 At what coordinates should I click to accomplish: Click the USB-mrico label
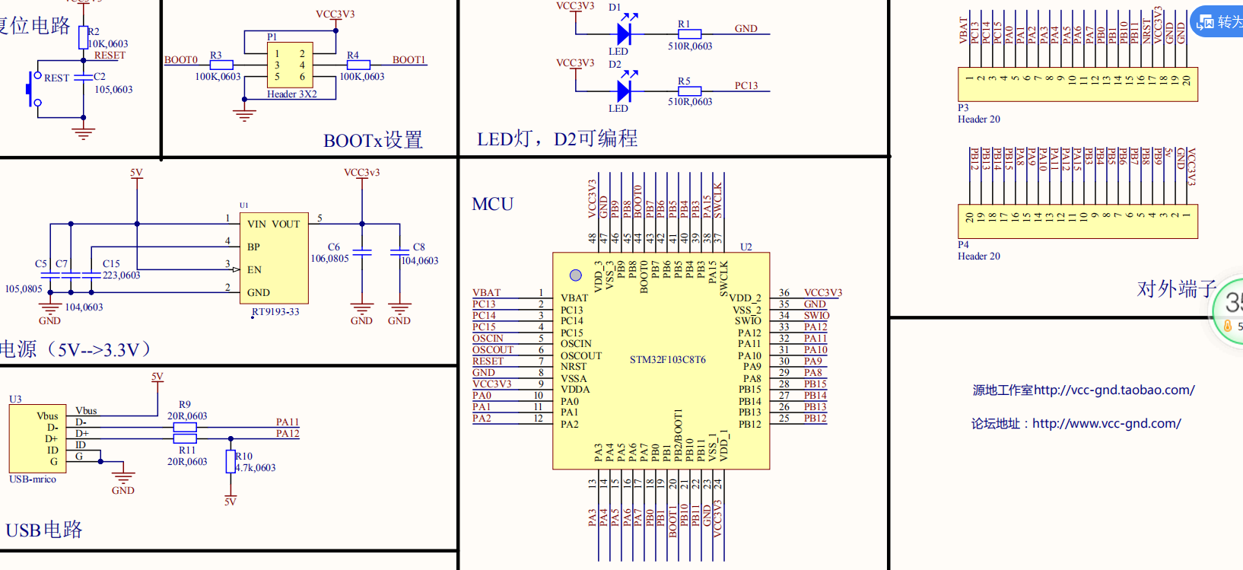(x=33, y=479)
